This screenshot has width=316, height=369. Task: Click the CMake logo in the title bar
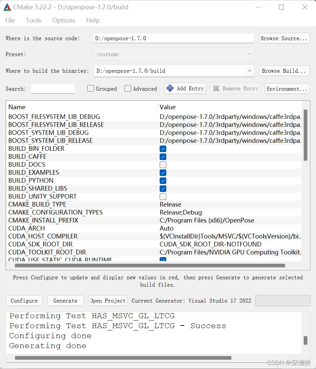(7, 7)
